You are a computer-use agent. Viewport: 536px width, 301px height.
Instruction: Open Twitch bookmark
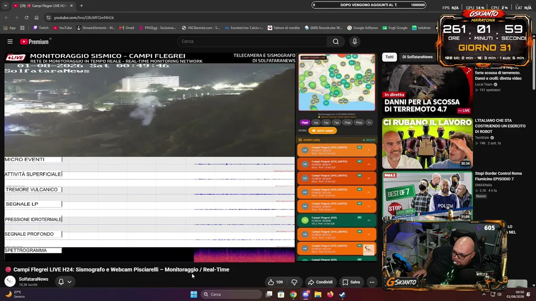pyautogui.click(x=40, y=28)
